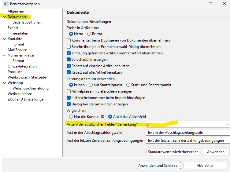Image resolution: width=230 pixels, height=172 pixels.
Task: Click Anwenden und Schließen button
Action: click(x=159, y=165)
